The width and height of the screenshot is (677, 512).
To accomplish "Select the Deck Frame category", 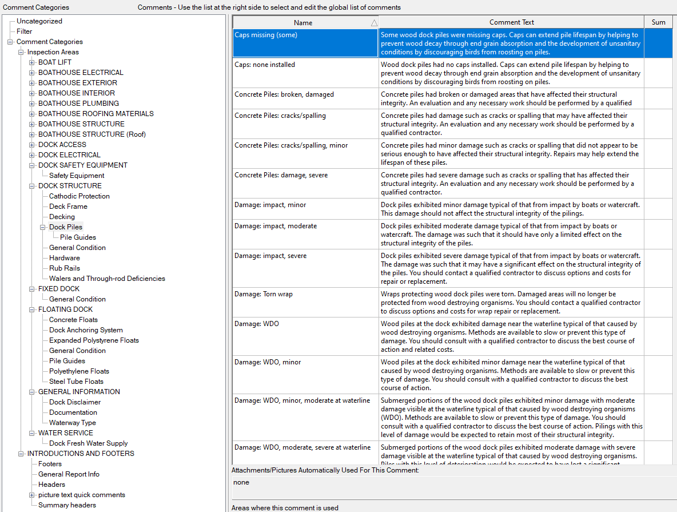I will (68, 207).
